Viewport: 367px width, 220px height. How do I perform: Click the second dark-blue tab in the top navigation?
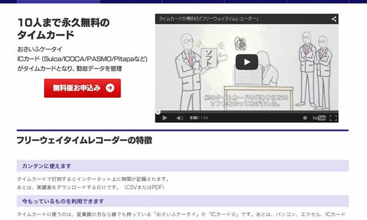(x=131, y=1)
